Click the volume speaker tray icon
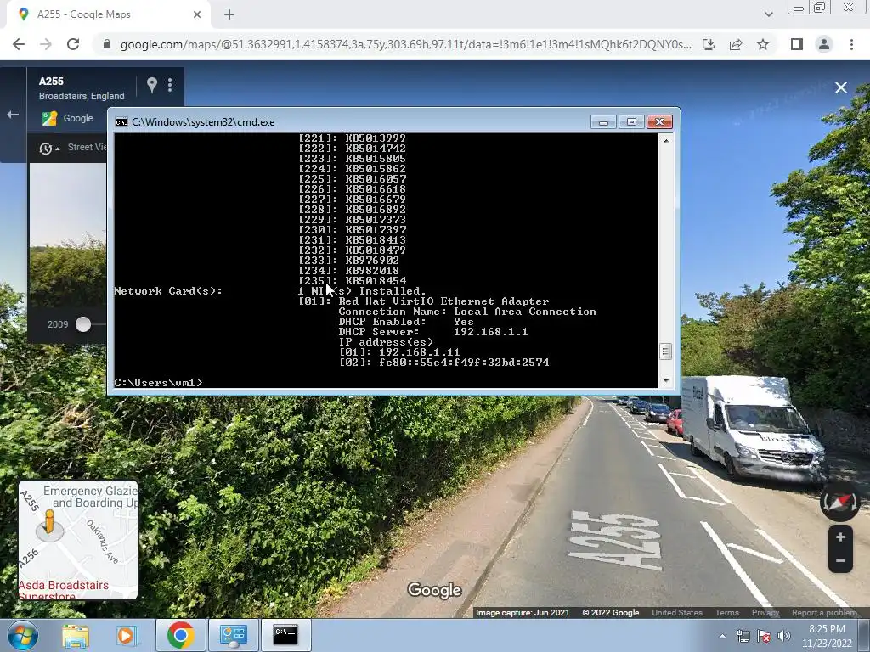 tap(784, 636)
